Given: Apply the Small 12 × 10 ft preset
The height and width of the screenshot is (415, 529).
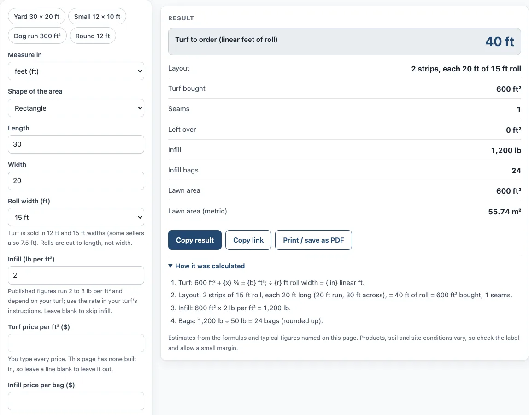Looking at the screenshot, I should tap(97, 17).
